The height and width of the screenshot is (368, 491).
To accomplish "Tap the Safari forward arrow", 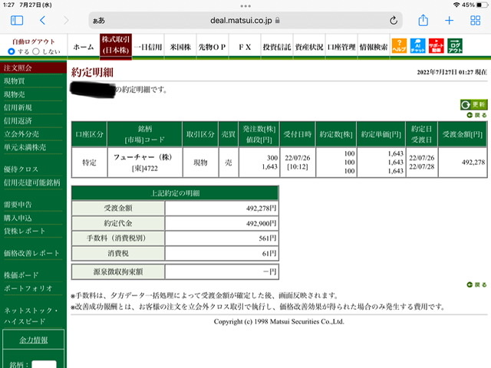I will [x=66, y=21].
